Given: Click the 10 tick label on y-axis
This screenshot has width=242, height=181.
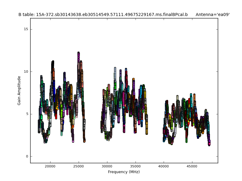Looking at the screenshot, I should [x=26, y=71].
